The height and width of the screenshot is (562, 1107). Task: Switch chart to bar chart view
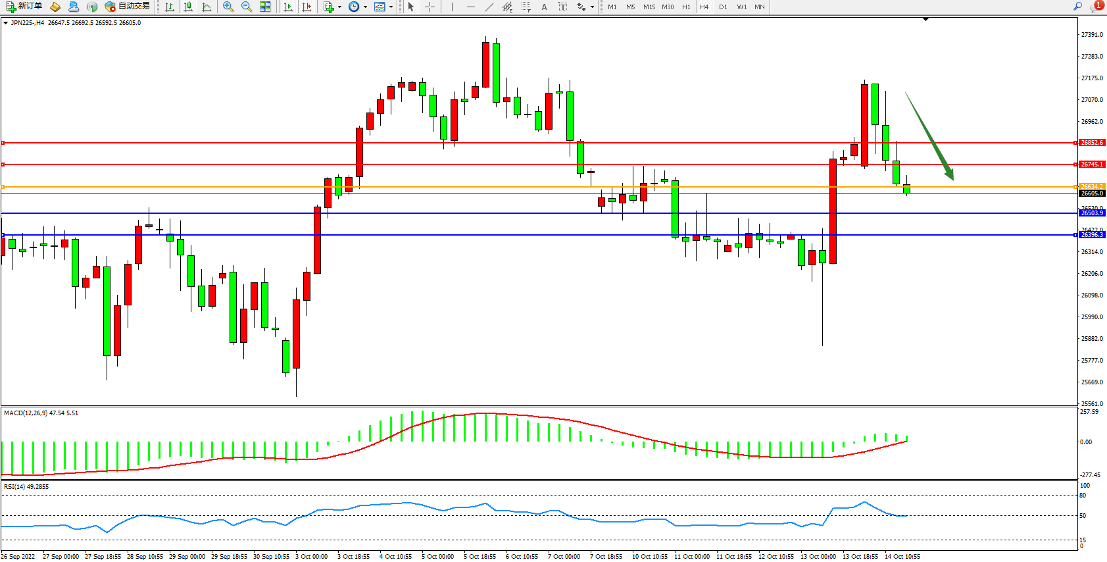(x=170, y=7)
